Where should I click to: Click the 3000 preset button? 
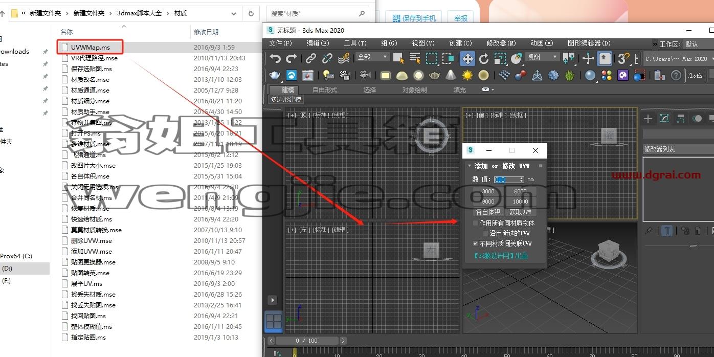coord(488,191)
